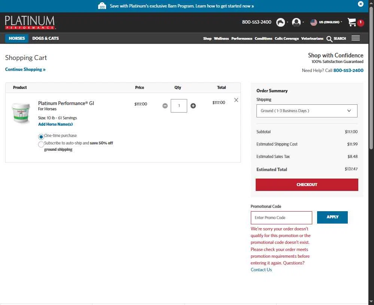Image resolution: width=374 pixels, height=305 pixels.
Task: Dismiss the Barn Program banner
Action: [x=361, y=4]
